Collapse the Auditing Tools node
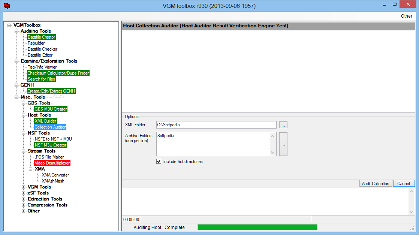Image resolution: width=419 pixels, height=235 pixels. (16, 31)
